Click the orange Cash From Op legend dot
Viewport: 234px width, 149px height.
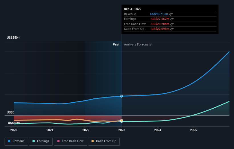pyautogui.click(x=93, y=141)
